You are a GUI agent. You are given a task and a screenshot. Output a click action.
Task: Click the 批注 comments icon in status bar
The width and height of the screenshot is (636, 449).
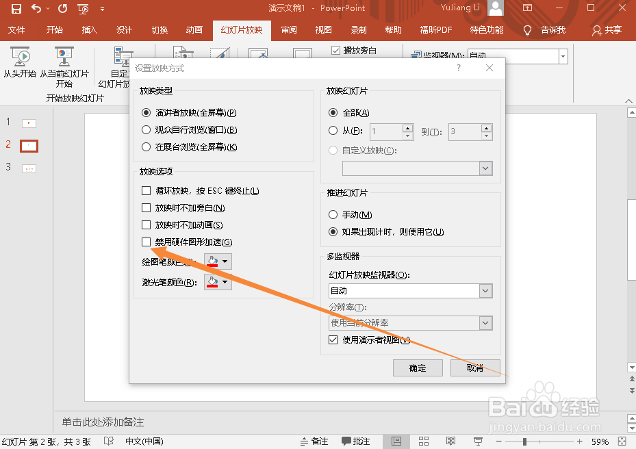pos(356,441)
